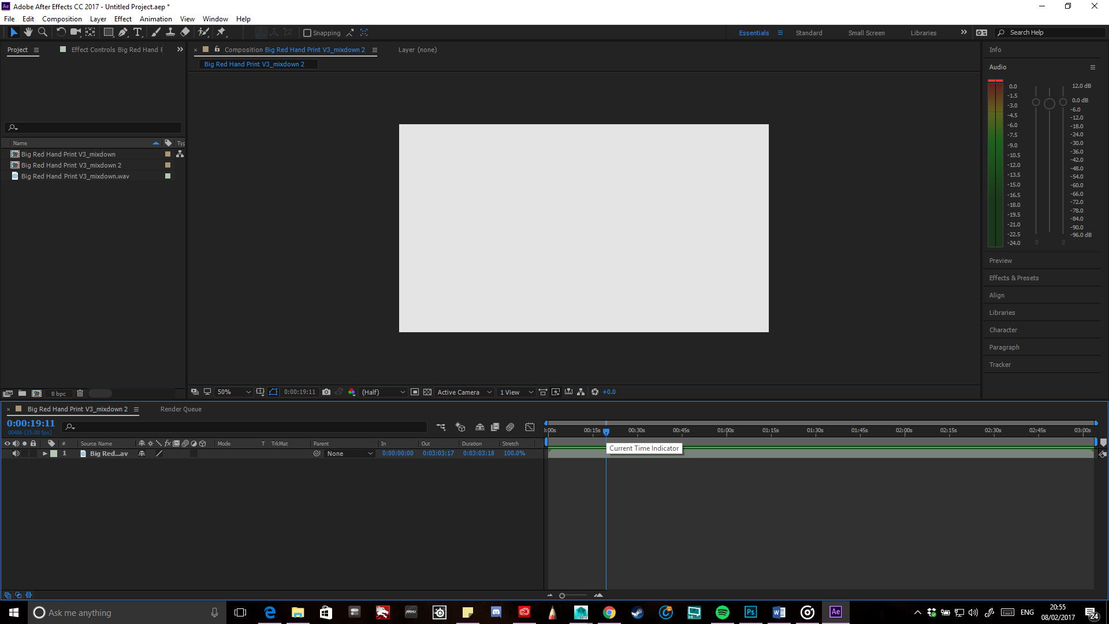Open the Render Queue panel
This screenshot has width=1109, height=624.
tap(180, 408)
